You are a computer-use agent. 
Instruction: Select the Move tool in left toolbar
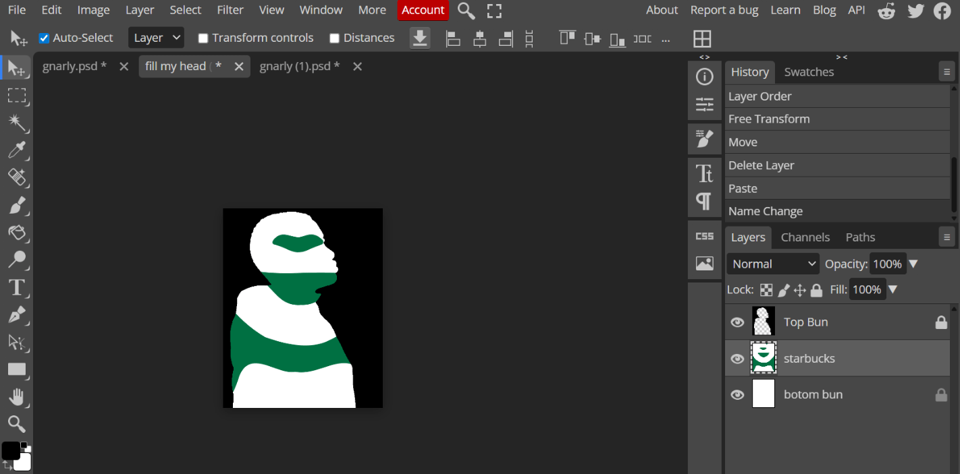coord(16,68)
